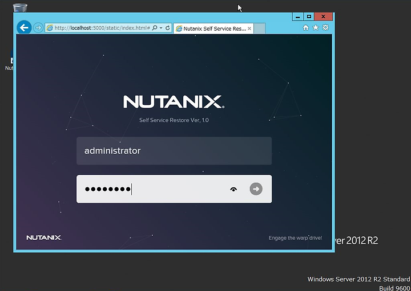Open browser Tools gear icon
The width and height of the screenshot is (411, 291).
(x=325, y=27)
